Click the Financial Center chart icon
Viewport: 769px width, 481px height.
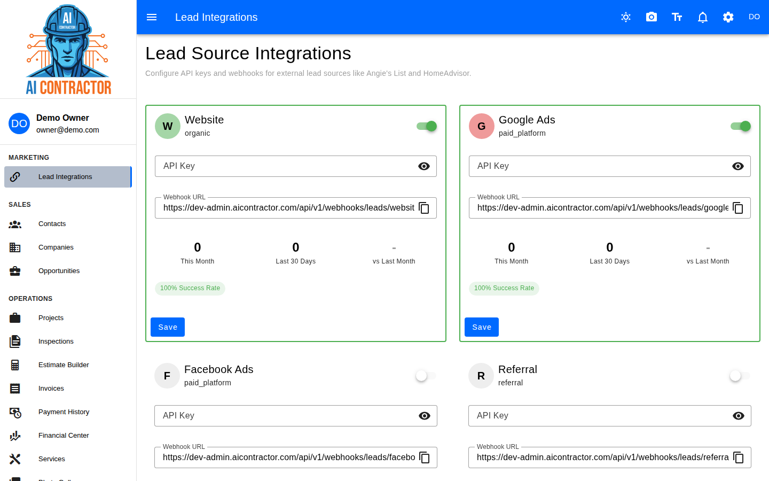pos(15,436)
